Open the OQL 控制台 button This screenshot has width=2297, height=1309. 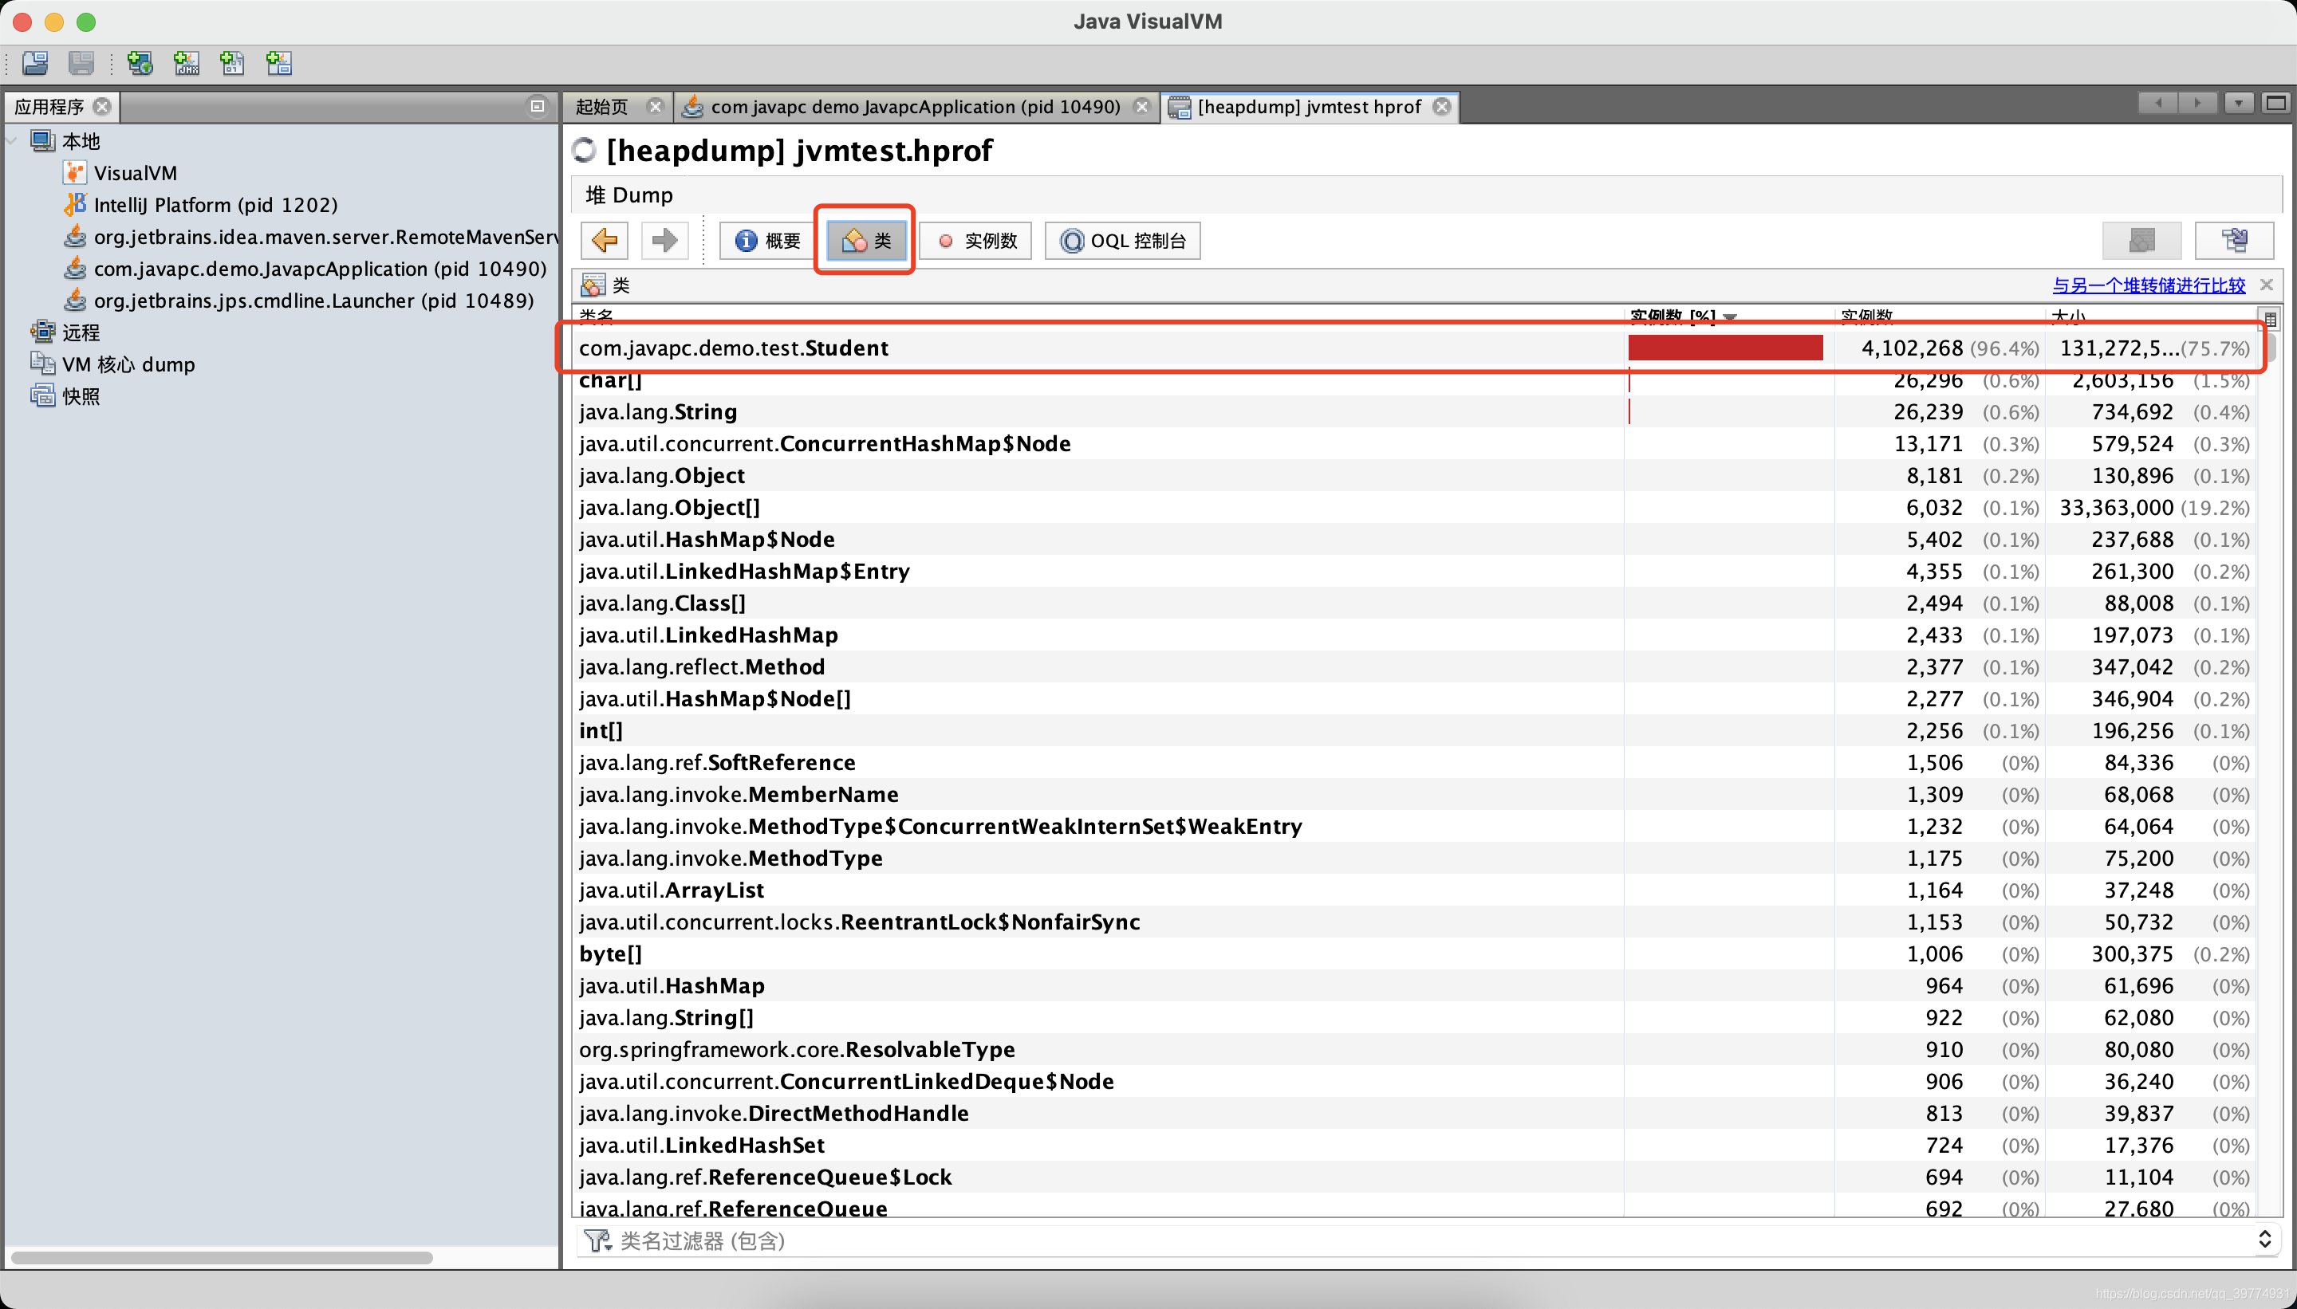pyautogui.click(x=1122, y=240)
